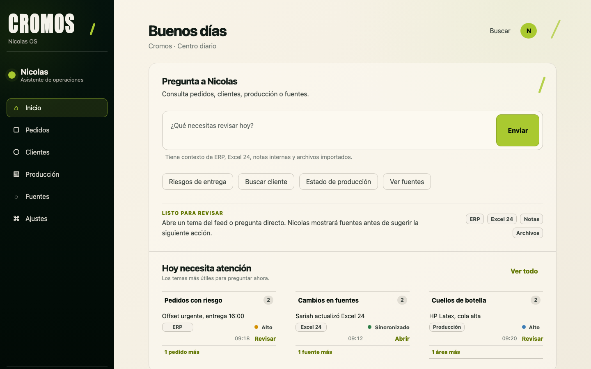Open Producción in the sidebar

57,174
